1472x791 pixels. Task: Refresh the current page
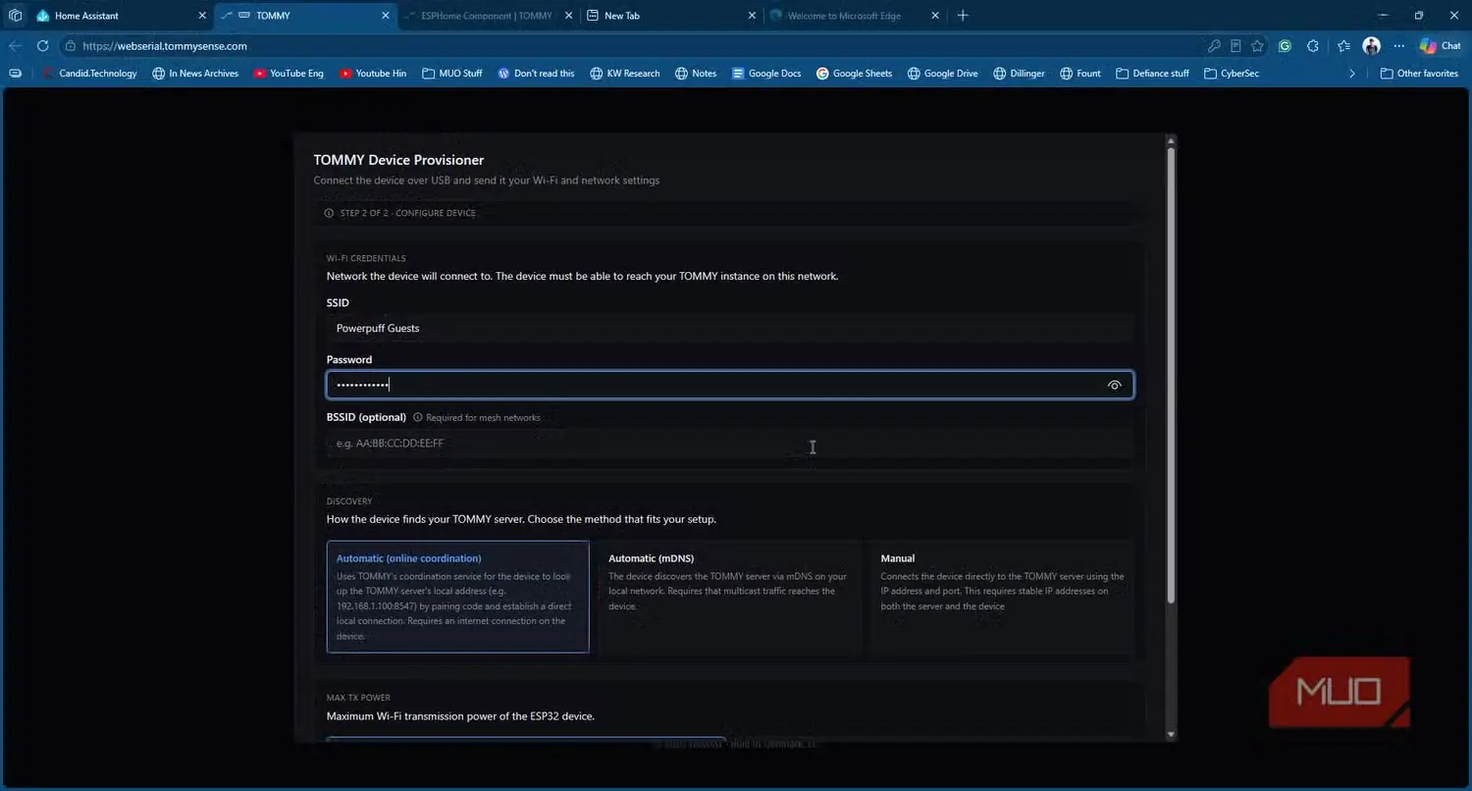pyautogui.click(x=42, y=46)
